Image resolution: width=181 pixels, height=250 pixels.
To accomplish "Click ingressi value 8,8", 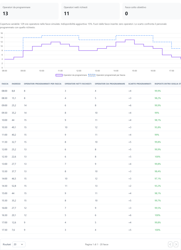I will [x=13, y=91].
